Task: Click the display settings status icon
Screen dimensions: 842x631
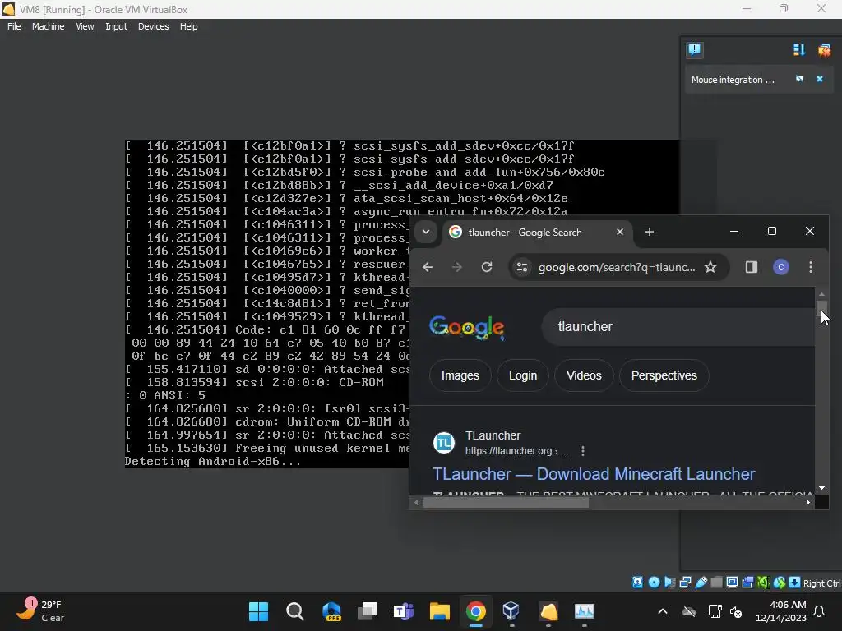Action: coord(732,583)
